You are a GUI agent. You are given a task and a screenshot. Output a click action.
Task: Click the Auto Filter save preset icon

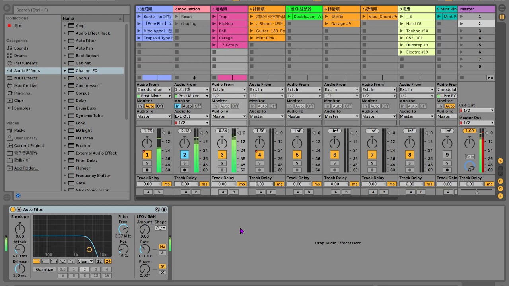click(164, 209)
